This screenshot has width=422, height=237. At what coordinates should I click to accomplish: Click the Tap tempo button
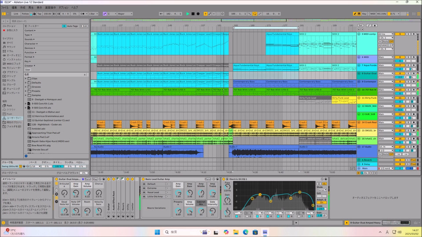coord(39,14)
